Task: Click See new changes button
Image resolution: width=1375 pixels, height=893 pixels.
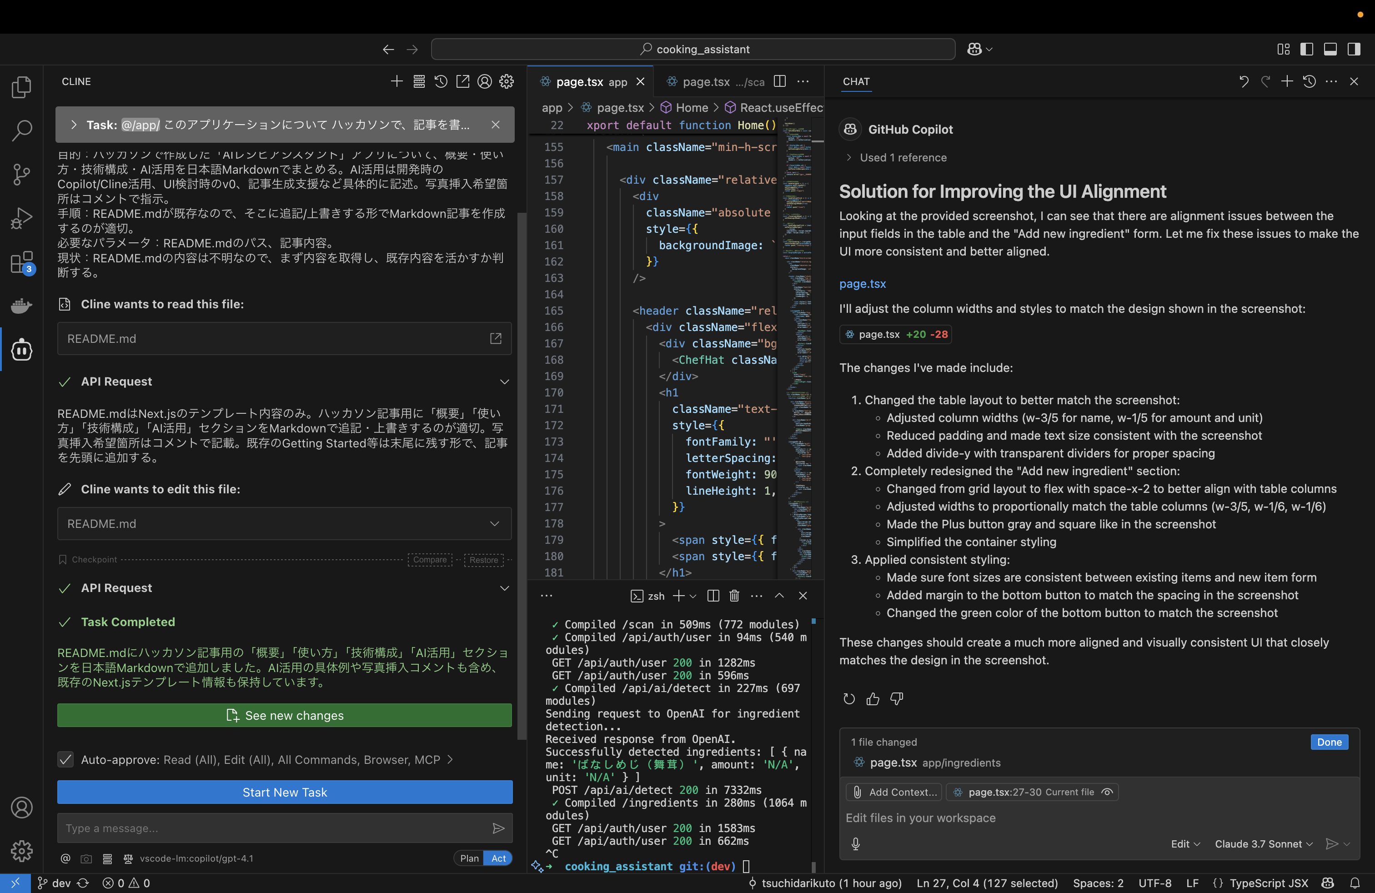Action: click(284, 715)
